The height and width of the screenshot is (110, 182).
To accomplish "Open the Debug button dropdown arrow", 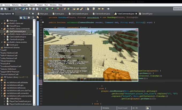I will pyautogui.click(x=44, y=9).
